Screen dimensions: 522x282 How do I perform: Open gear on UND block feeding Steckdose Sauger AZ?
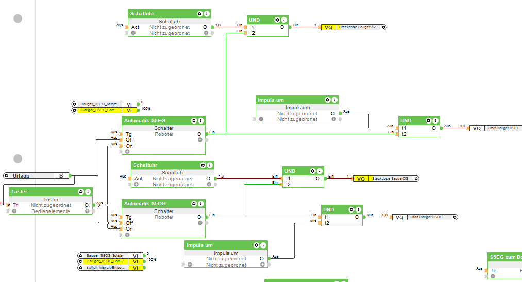tap(277, 20)
